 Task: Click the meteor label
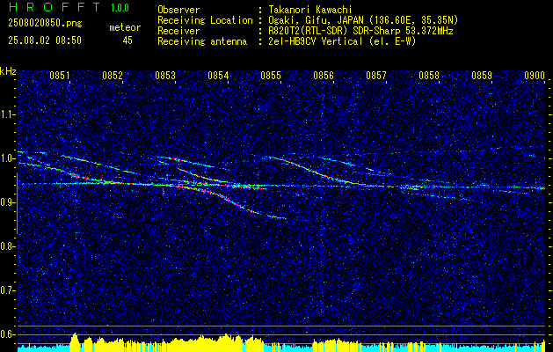click(x=125, y=27)
